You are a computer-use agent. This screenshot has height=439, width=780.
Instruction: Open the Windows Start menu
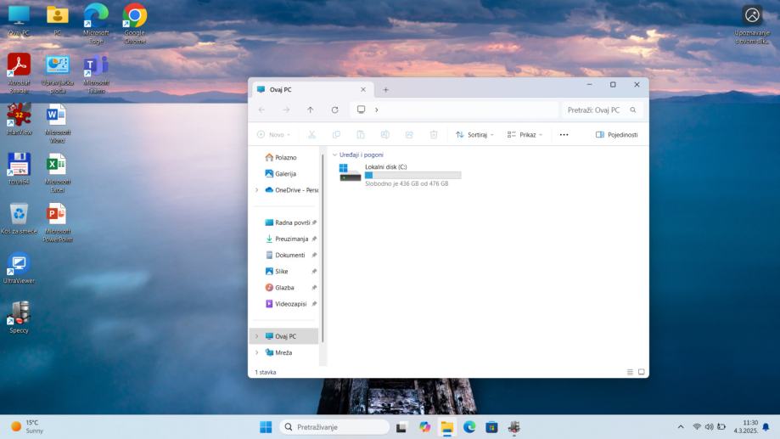click(x=266, y=427)
